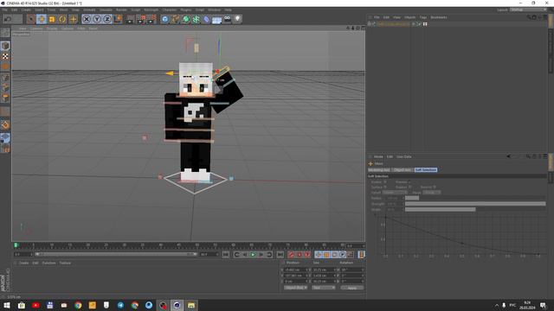Viewport: 554px width, 311px height.
Task: Toggle the Surface checkbox
Action: click(385, 187)
